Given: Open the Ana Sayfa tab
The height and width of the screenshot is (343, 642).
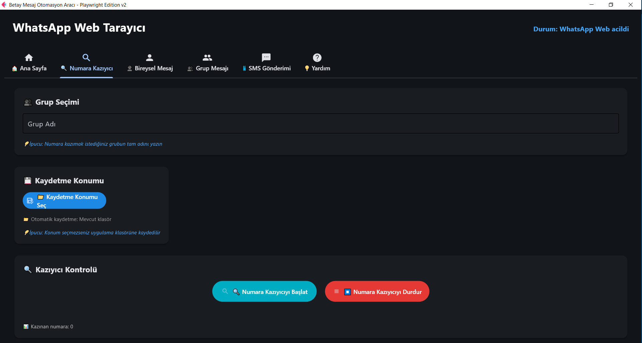Looking at the screenshot, I should 29,63.
